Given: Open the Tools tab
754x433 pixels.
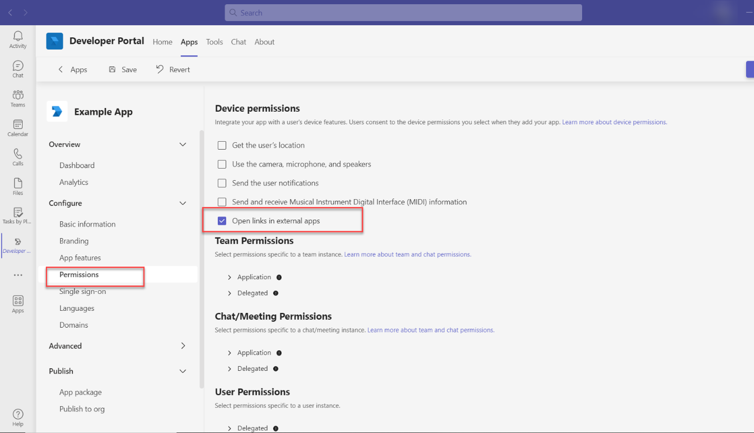Looking at the screenshot, I should point(215,42).
